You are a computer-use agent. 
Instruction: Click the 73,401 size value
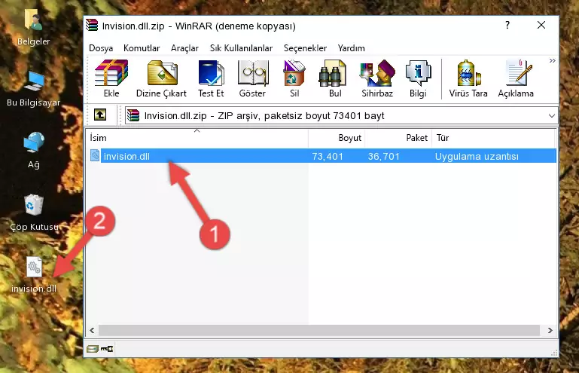point(328,157)
